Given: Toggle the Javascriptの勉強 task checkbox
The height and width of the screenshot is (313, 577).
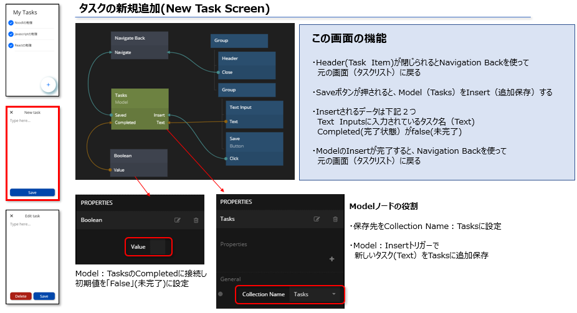Looking at the screenshot, I should tap(11, 34).
